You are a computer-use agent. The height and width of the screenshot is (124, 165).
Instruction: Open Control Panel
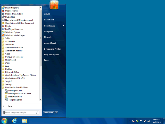coord(50,43)
